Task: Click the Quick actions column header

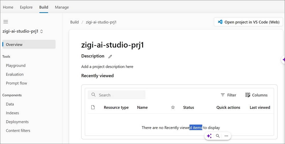Action: [228, 107]
